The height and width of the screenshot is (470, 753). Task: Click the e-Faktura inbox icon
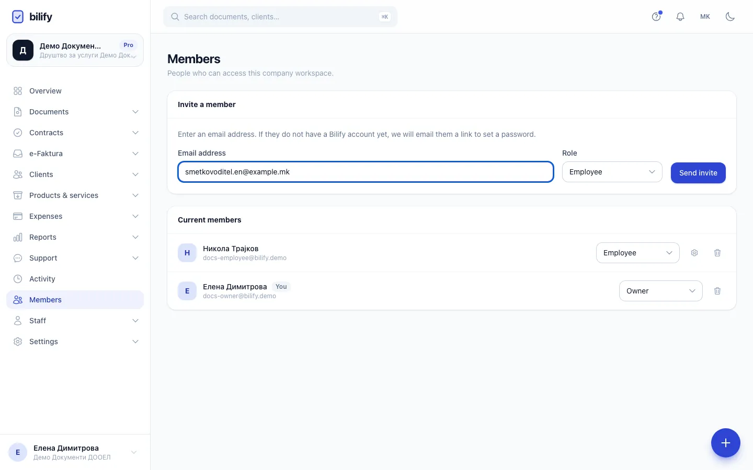(18, 154)
